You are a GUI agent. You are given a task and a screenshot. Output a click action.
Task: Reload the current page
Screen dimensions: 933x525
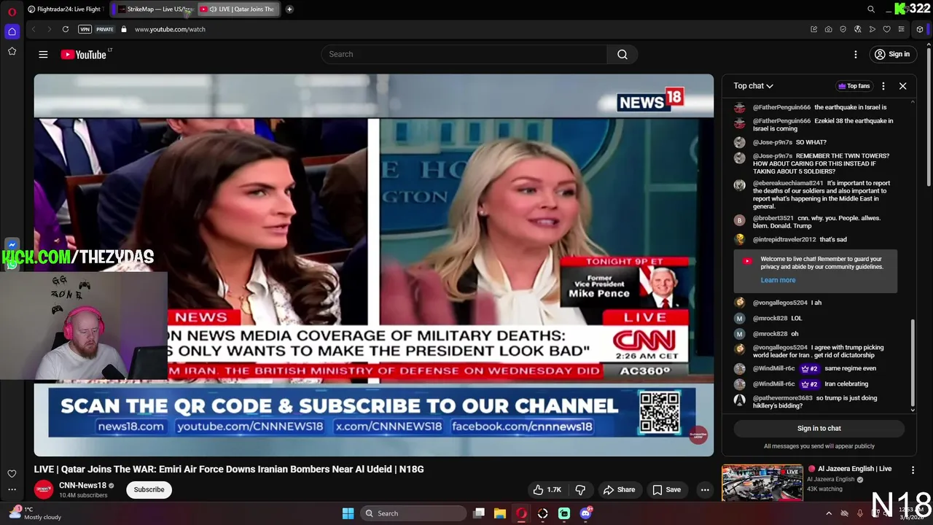point(66,29)
